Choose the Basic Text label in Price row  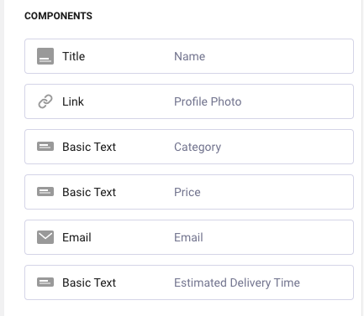point(89,192)
